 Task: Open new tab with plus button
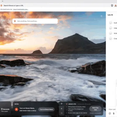coord(3,1)
